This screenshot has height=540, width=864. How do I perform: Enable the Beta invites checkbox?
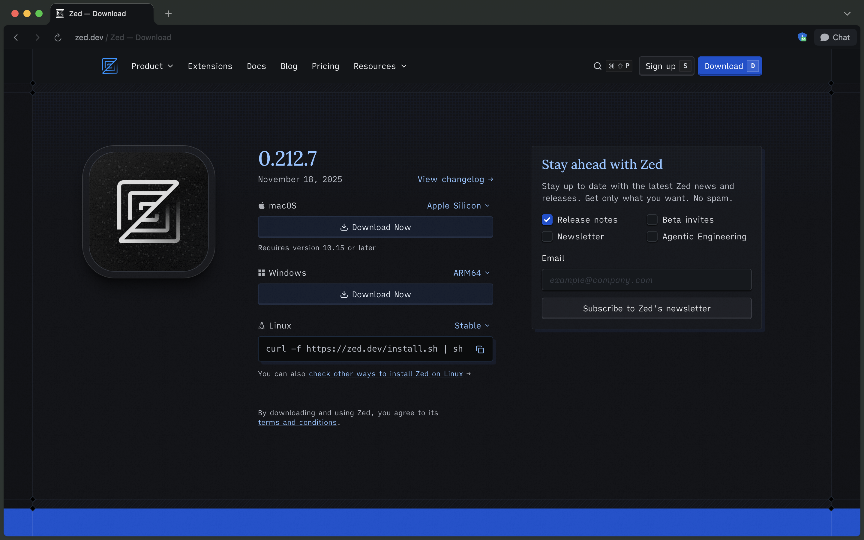(652, 219)
